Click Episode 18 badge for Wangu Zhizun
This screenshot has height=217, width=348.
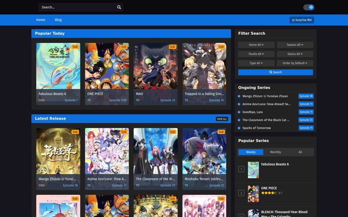tap(306, 96)
